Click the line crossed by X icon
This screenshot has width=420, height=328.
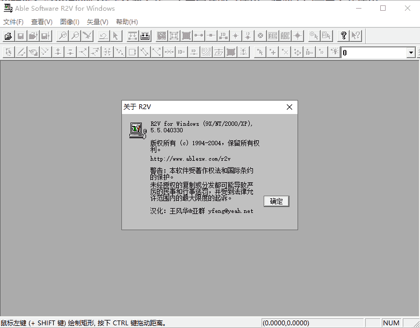click(x=169, y=52)
